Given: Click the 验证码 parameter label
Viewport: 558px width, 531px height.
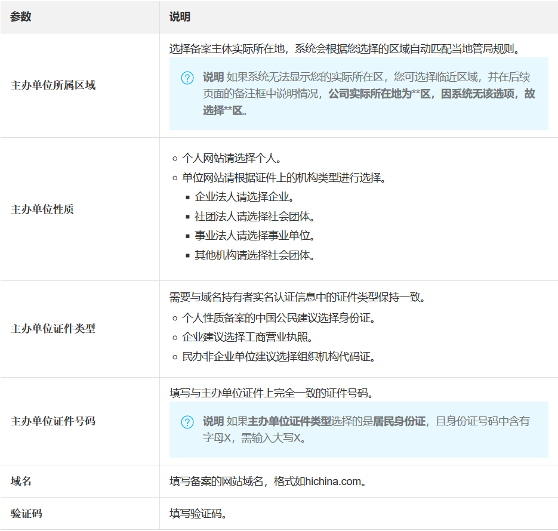Looking at the screenshot, I should click(x=26, y=514).
